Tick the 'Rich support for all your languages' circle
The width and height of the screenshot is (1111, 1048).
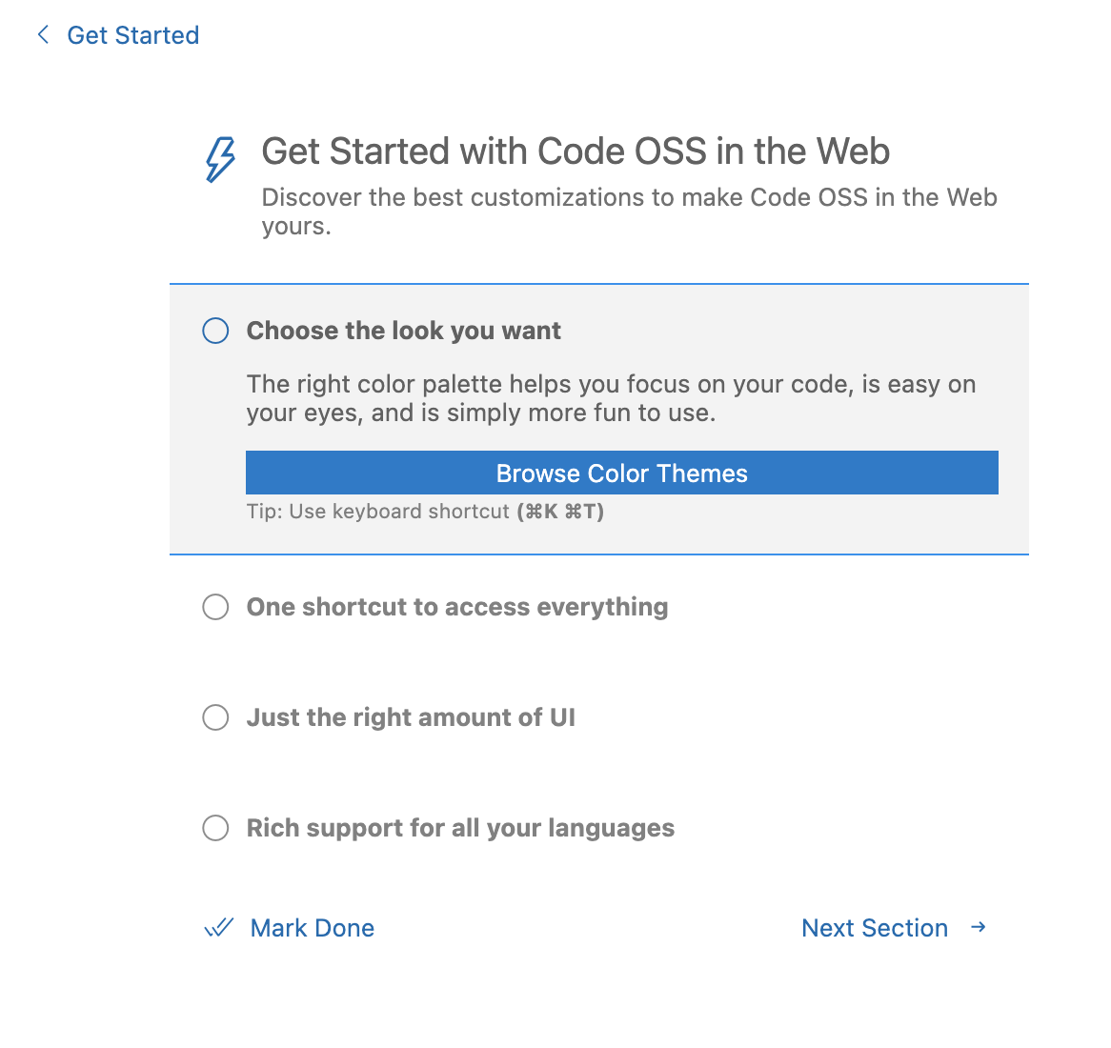pos(215,828)
